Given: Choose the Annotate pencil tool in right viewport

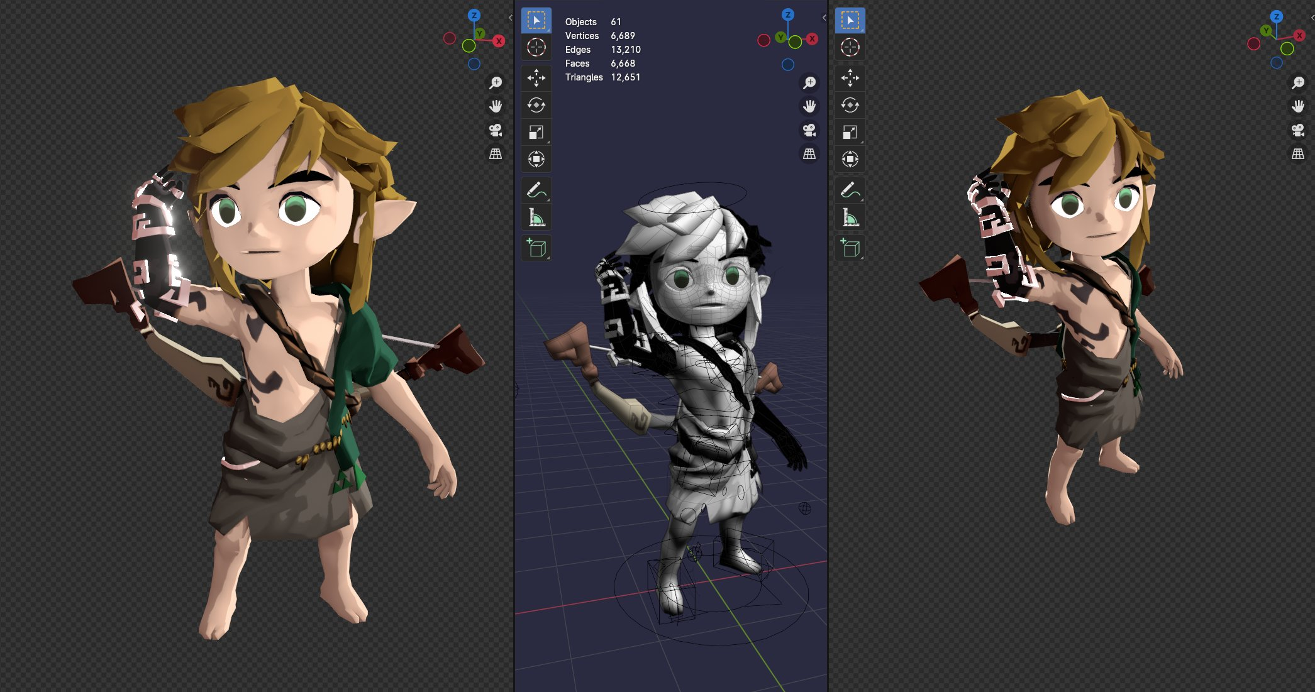Looking at the screenshot, I should tap(850, 190).
